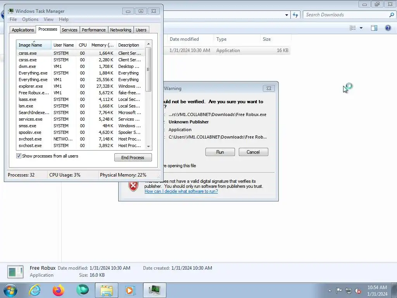Screen dimensions: 397x298
Task: Open view options dropdown arrow
Action: 361,28
